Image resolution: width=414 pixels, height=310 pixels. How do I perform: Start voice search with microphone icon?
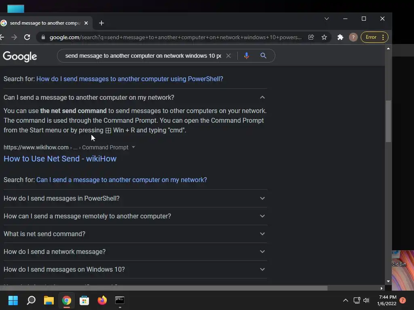coord(246,56)
